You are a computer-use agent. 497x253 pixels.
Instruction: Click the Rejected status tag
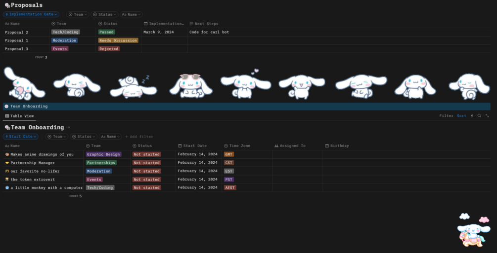tap(109, 49)
